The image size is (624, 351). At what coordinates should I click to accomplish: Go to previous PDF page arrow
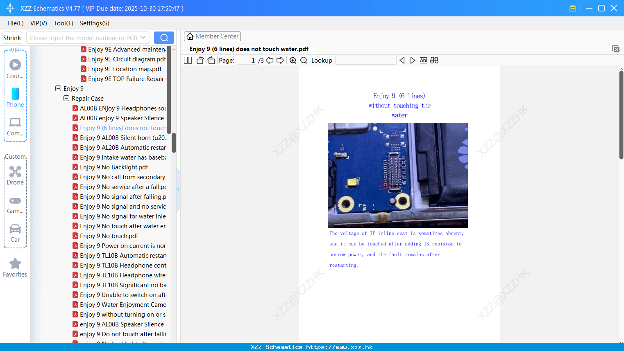270,60
